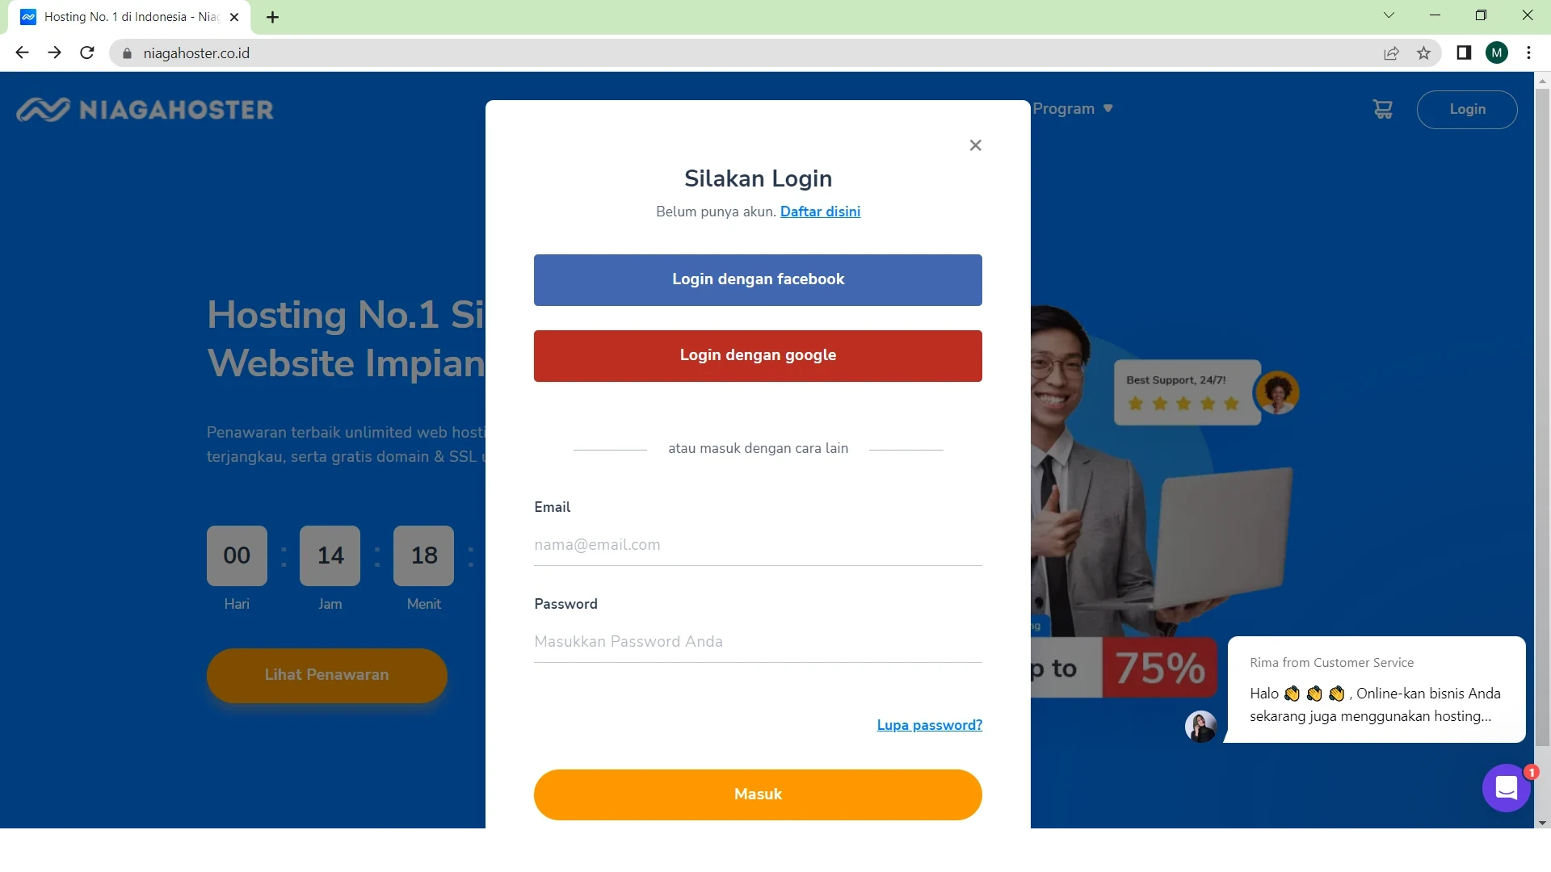This screenshot has height=872, width=1551.
Task: Focus the Email input field
Action: pos(758,545)
